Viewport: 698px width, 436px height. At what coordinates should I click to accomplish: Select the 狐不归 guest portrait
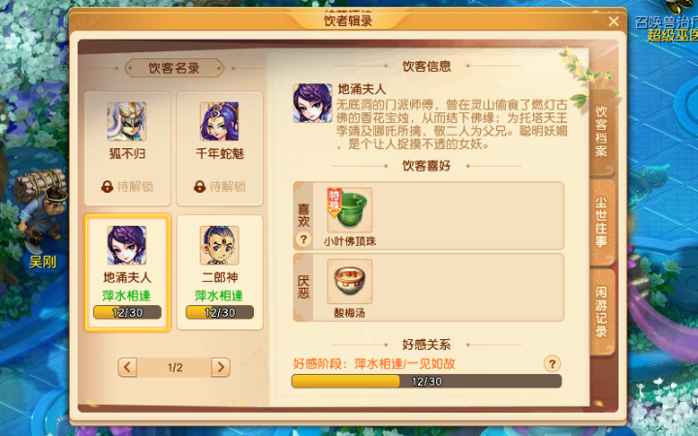pyautogui.click(x=127, y=121)
